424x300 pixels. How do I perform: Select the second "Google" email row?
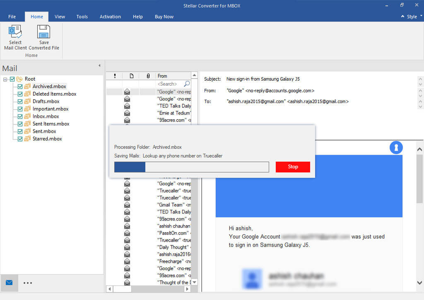(x=149, y=99)
